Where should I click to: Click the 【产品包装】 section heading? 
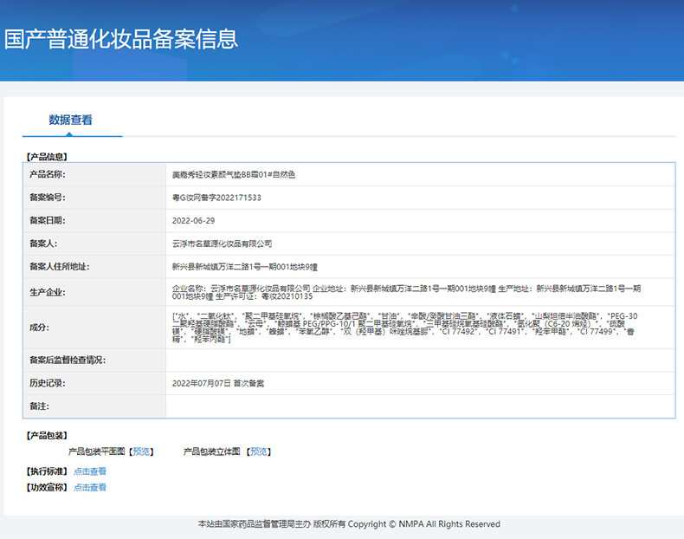[x=47, y=435]
